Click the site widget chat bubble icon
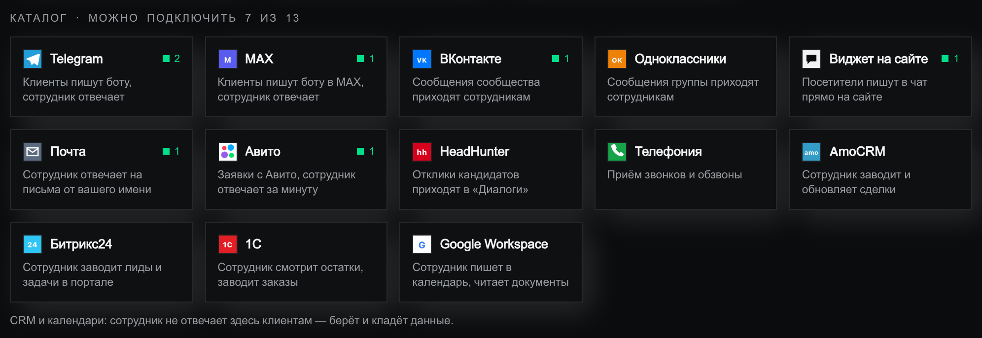 pos(811,59)
